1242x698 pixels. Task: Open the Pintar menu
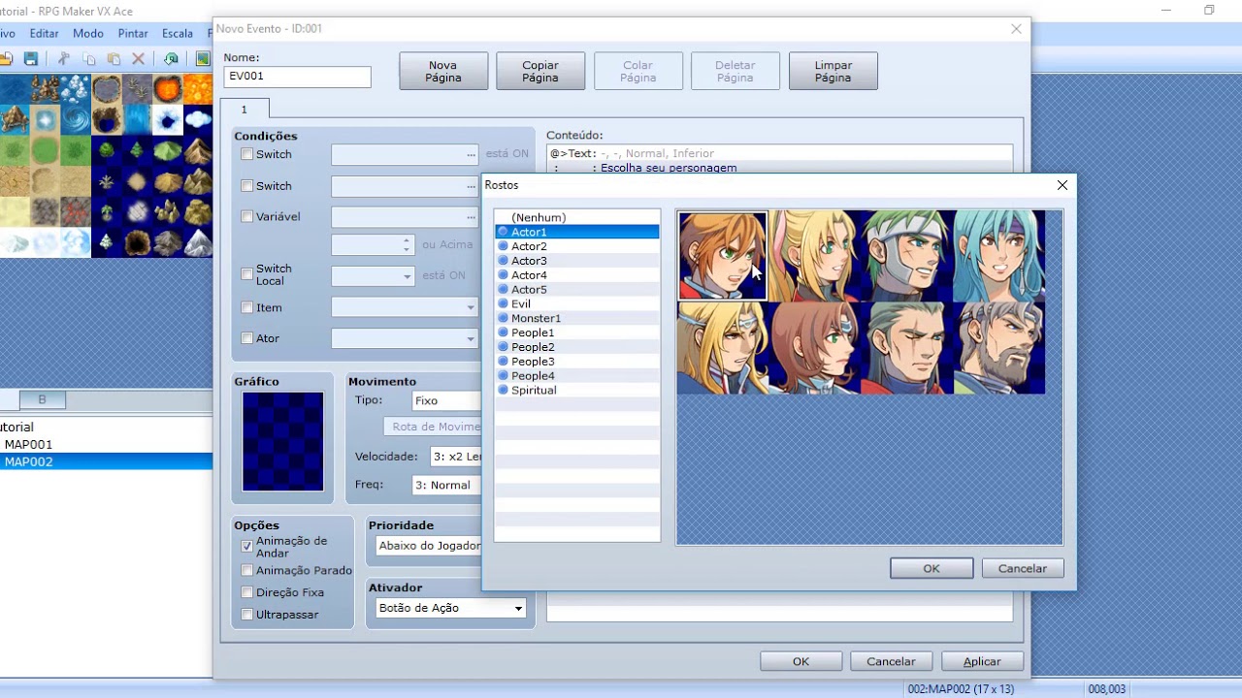(133, 33)
